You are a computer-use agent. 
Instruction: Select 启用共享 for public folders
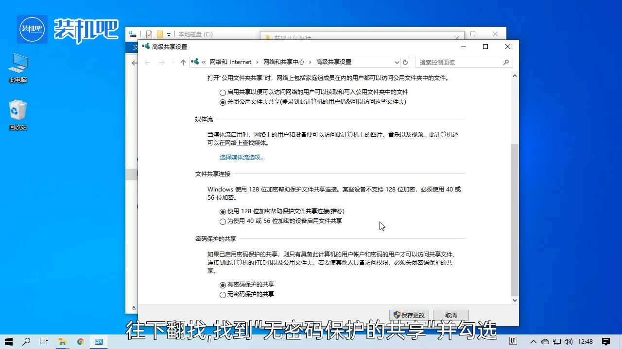223,92
